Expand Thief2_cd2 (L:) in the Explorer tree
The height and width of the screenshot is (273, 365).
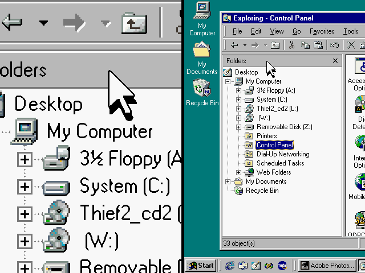(238, 109)
